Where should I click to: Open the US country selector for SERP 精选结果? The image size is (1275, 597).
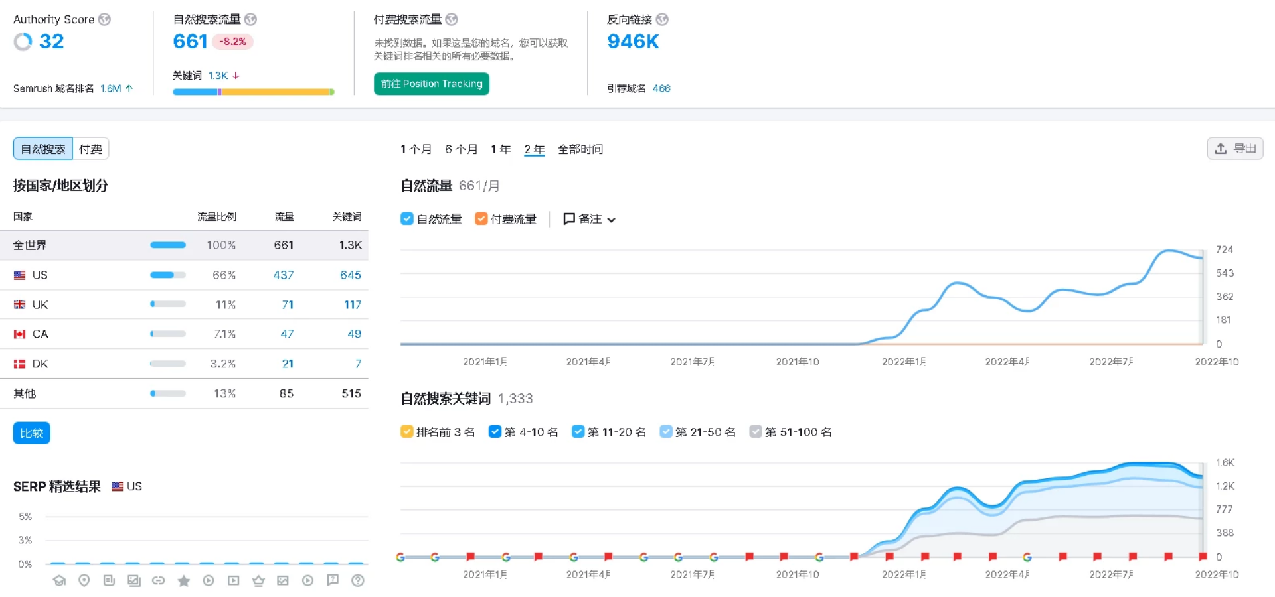(127, 486)
